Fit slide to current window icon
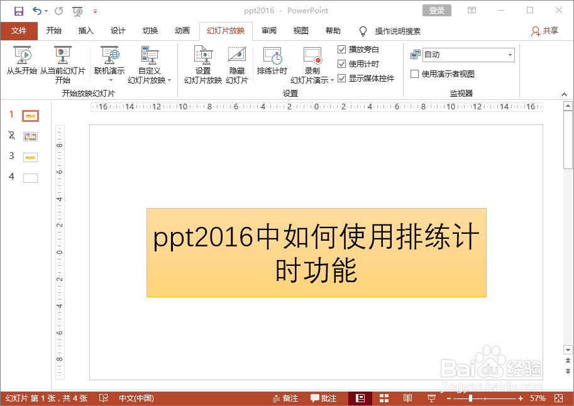This screenshot has width=574, height=406. pyautogui.click(x=559, y=398)
